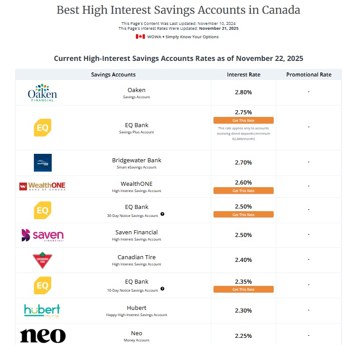Click the Promotional Rate column header
The height and width of the screenshot is (345, 345).
308,75
